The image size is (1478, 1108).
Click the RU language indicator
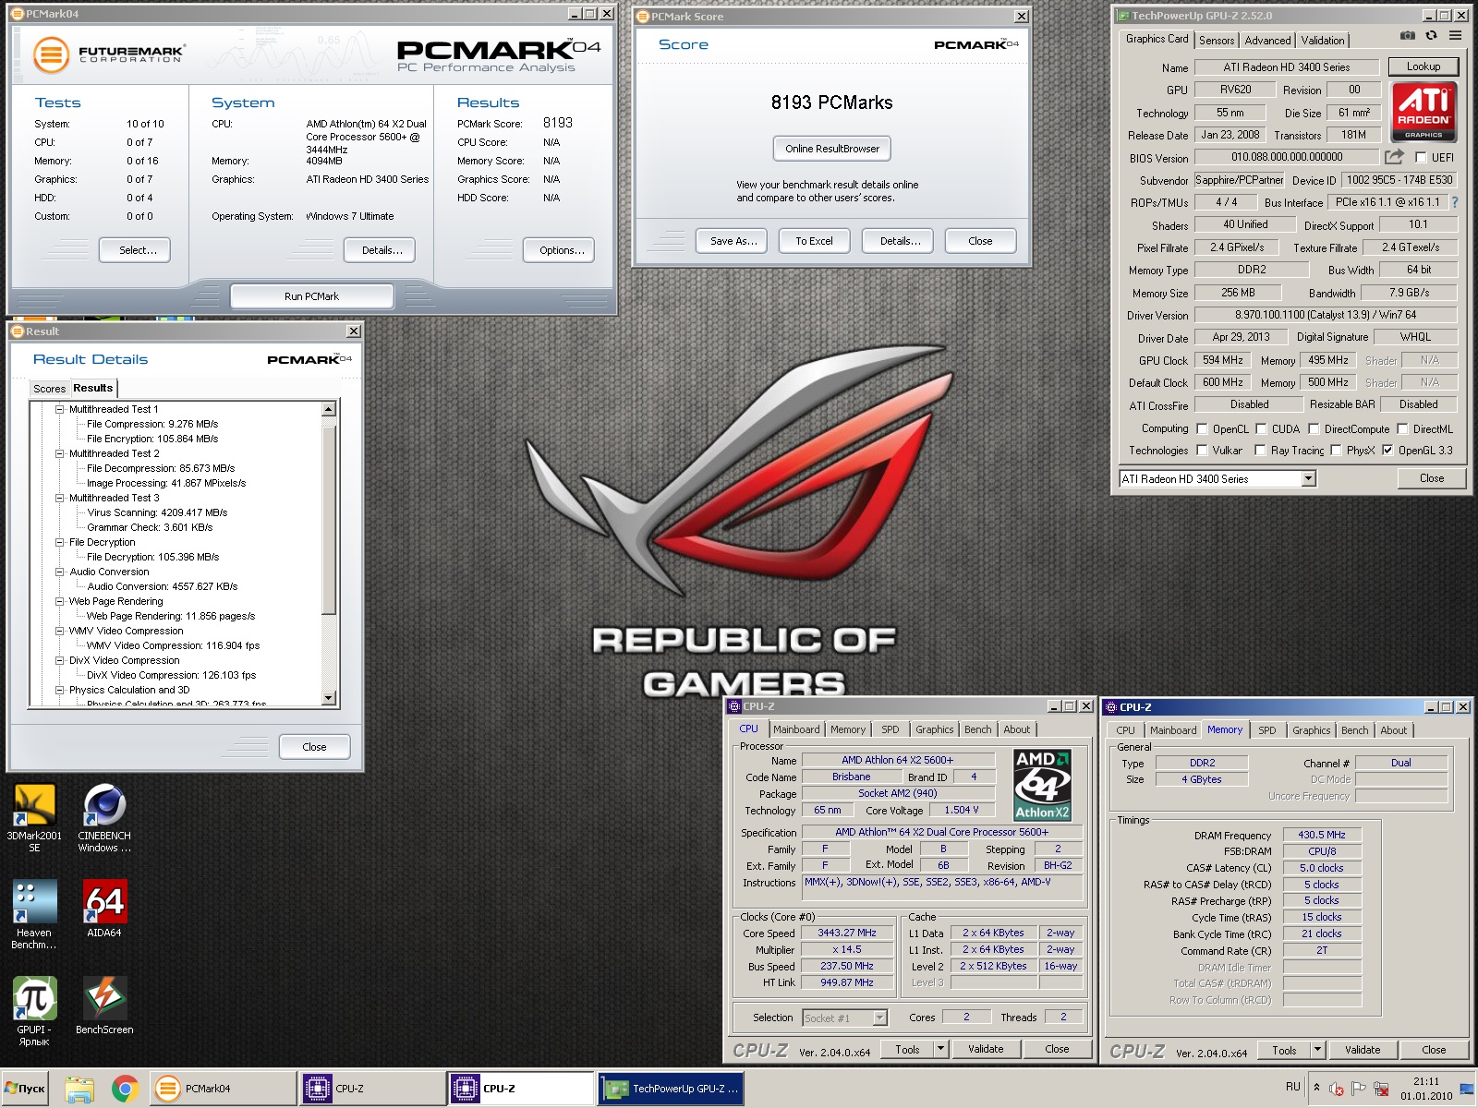point(1292,1087)
